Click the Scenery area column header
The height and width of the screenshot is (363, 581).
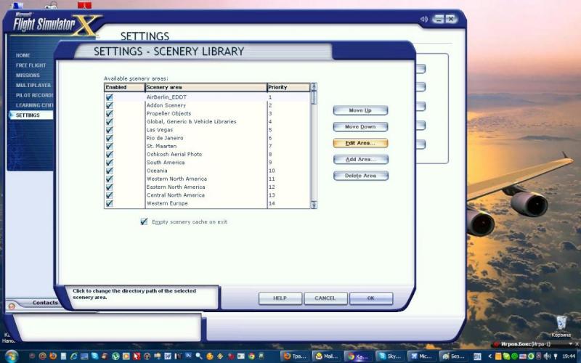click(206, 87)
